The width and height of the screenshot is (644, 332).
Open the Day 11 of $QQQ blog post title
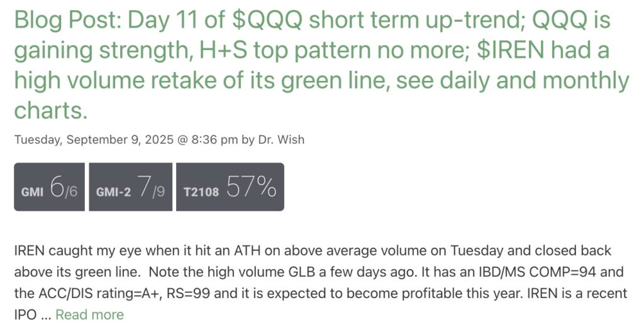point(321,65)
